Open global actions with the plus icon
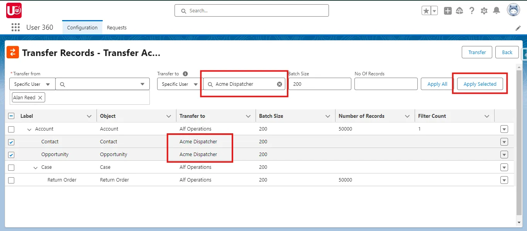527x231 pixels. pyautogui.click(x=447, y=10)
